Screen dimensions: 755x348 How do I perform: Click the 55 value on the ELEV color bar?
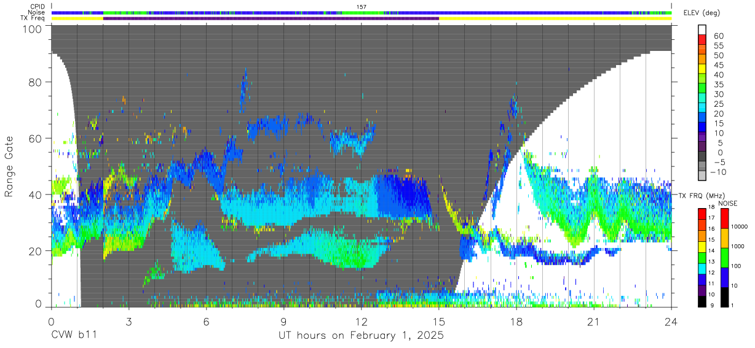coord(718,46)
